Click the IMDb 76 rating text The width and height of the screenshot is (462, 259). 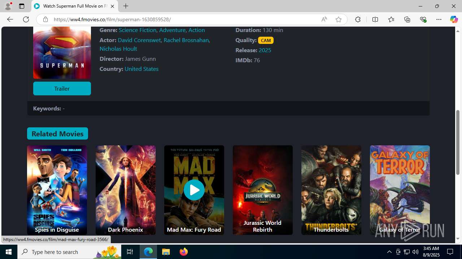248,60
